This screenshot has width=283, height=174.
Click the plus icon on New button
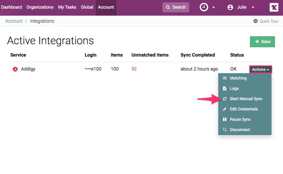pyautogui.click(x=257, y=42)
